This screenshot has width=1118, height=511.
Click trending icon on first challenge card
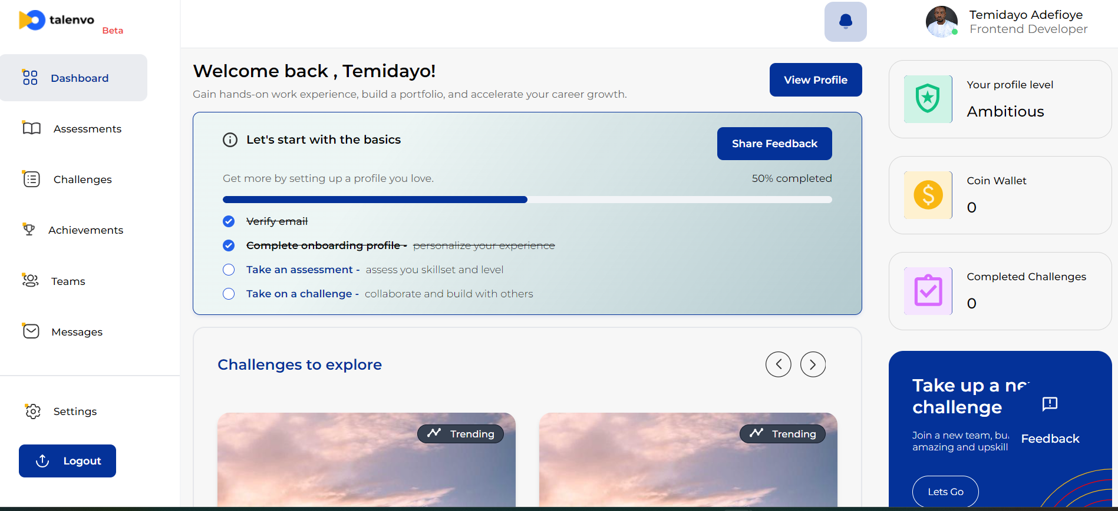pyautogui.click(x=434, y=433)
